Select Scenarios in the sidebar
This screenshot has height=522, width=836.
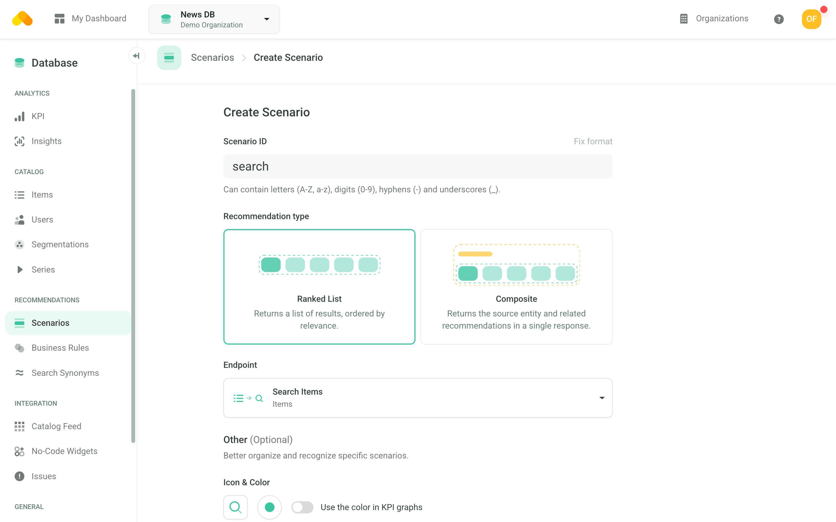68,323
